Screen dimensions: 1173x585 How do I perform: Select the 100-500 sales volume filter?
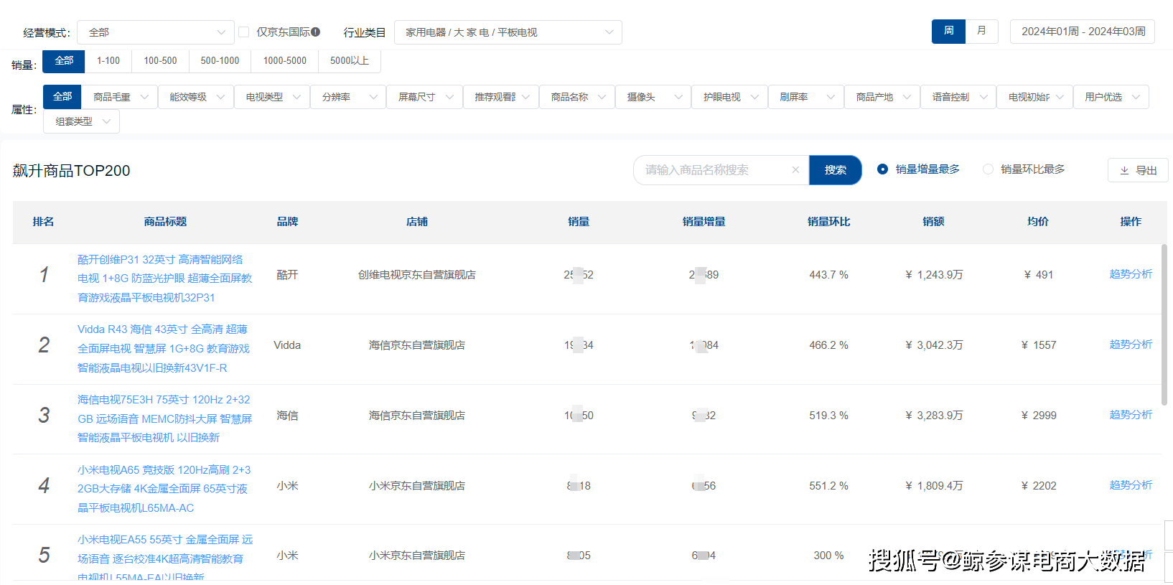point(160,61)
